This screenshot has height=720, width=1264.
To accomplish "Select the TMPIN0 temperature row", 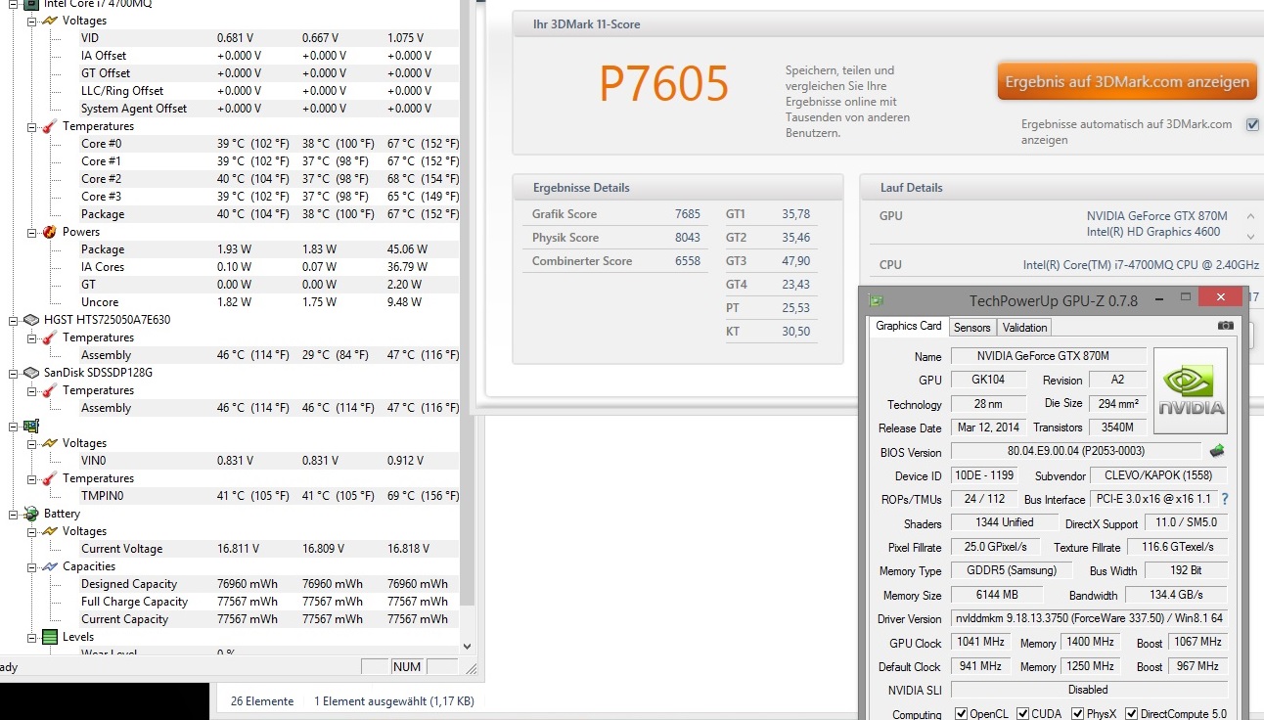I will [x=269, y=496].
